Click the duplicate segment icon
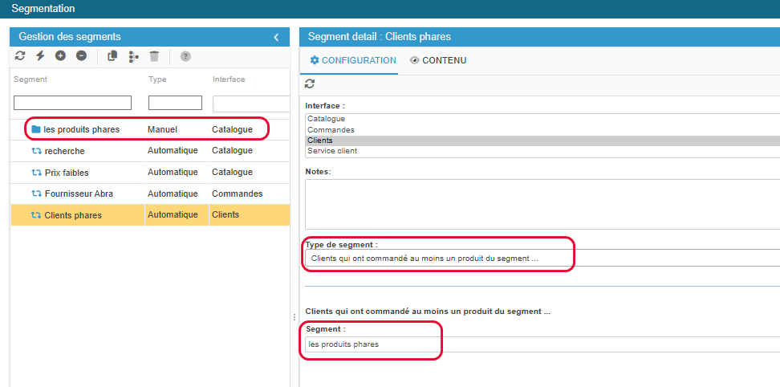Screen dimensions: 780x387 click(112, 56)
